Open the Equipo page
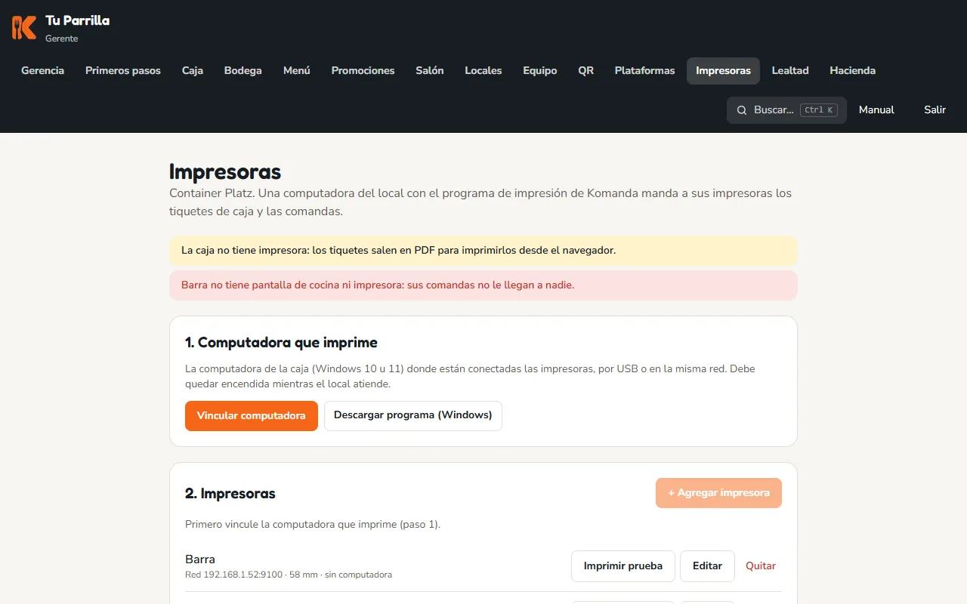This screenshot has height=604, width=967. tap(540, 71)
